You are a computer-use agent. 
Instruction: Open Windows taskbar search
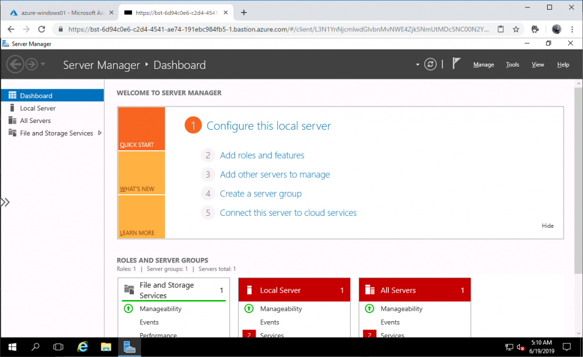click(x=35, y=347)
